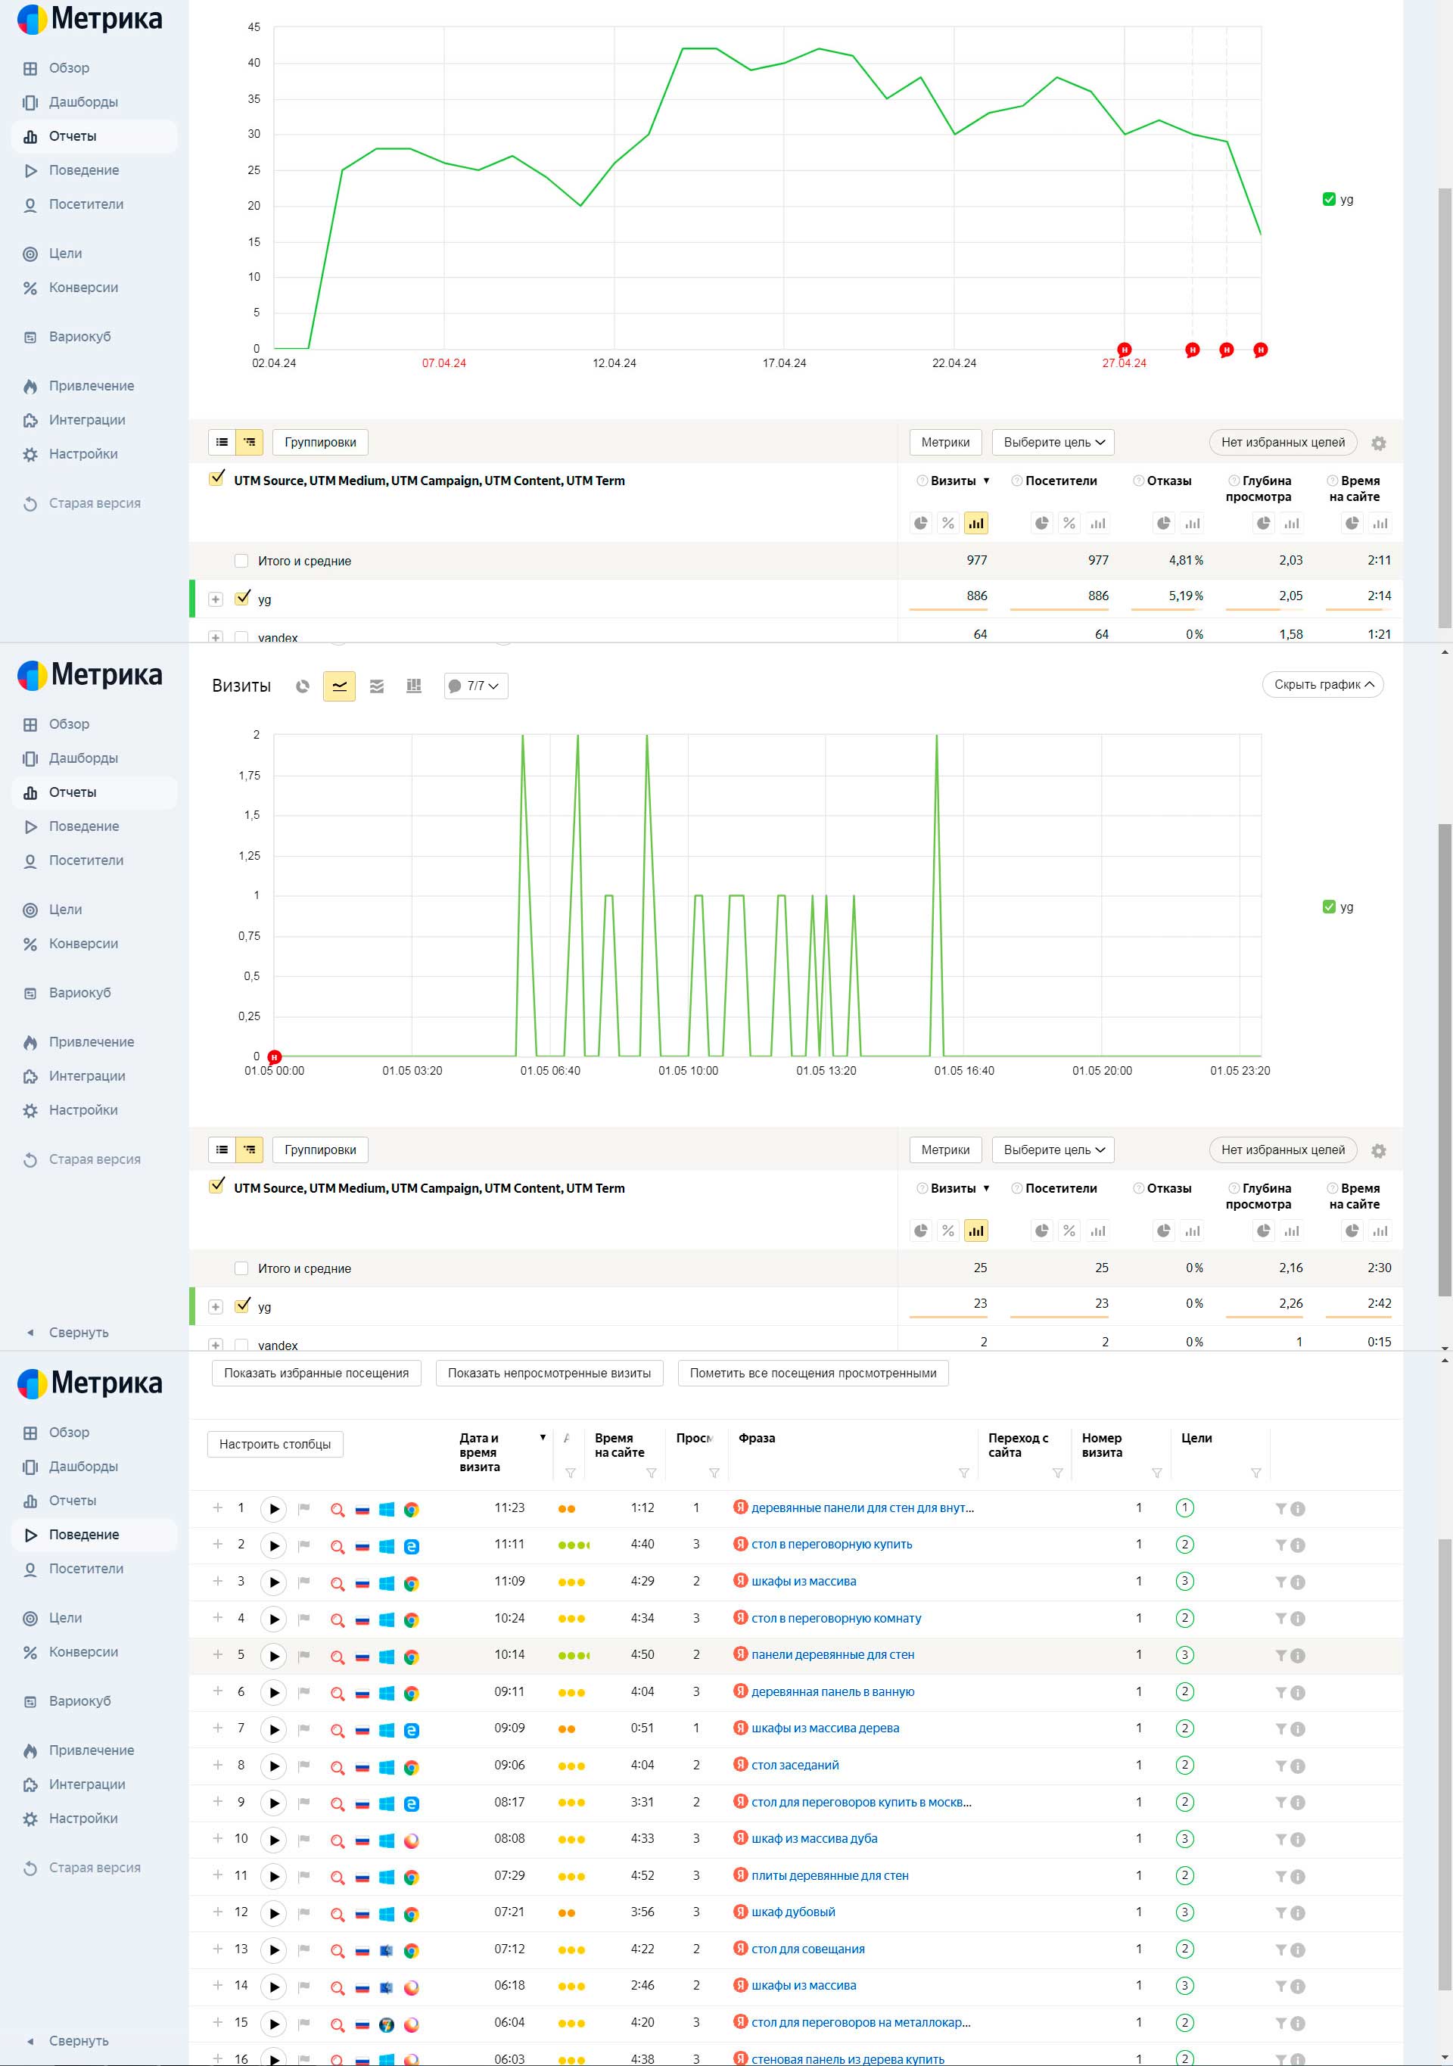This screenshot has height=2066, width=1453.
Task: Filter the Цели column
Action: tap(1256, 1473)
